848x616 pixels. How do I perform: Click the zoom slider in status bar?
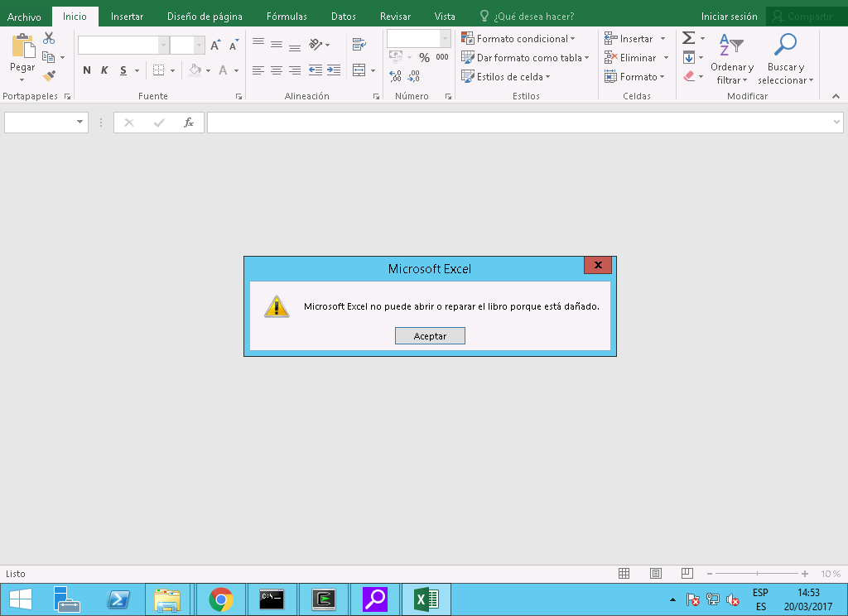coord(757,574)
